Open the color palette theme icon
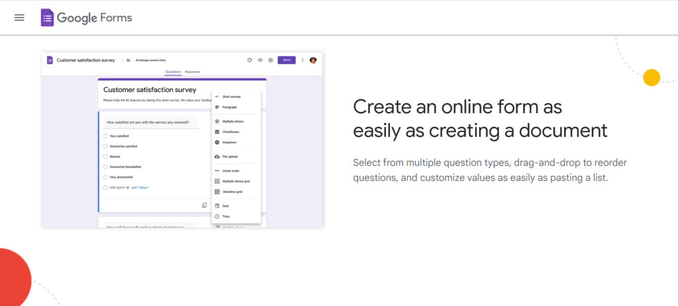This screenshot has width=678, height=306. tap(249, 60)
